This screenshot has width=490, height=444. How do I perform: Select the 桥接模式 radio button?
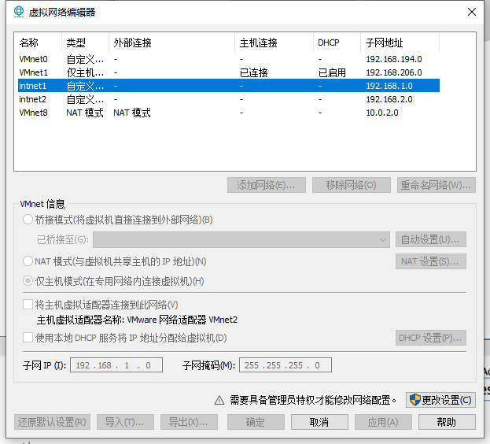[28, 220]
